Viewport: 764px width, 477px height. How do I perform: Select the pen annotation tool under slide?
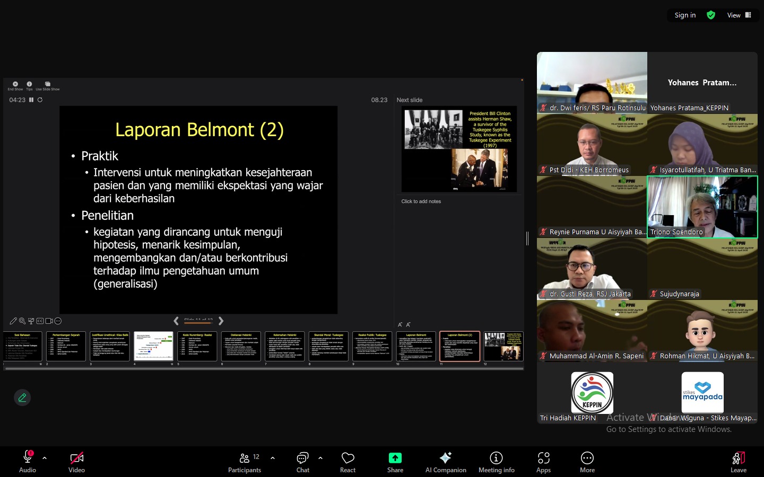[x=13, y=321]
